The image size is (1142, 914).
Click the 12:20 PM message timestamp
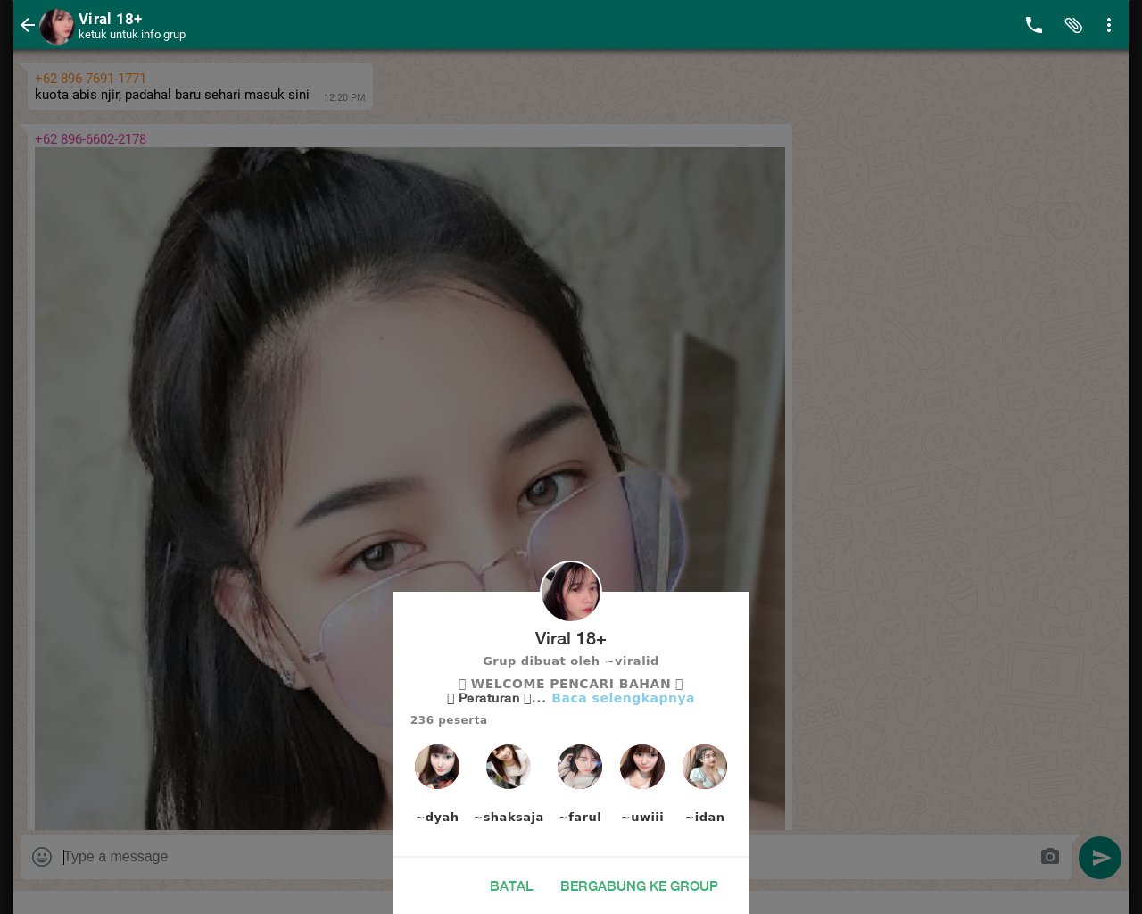tap(344, 97)
